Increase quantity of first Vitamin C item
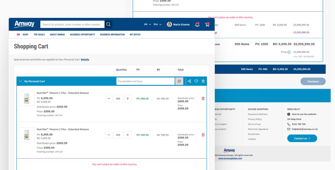The width and height of the screenshot is (335, 170). pos(127,99)
